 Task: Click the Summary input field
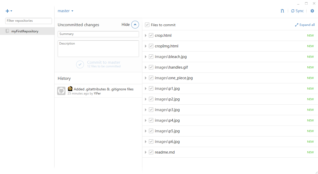tap(98, 34)
